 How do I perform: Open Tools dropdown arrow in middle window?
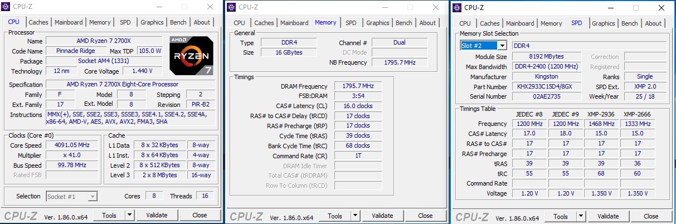pyautogui.click(x=355, y=216)
